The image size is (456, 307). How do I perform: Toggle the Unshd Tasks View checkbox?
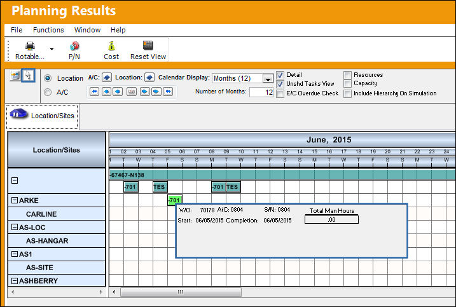point(280,85)
